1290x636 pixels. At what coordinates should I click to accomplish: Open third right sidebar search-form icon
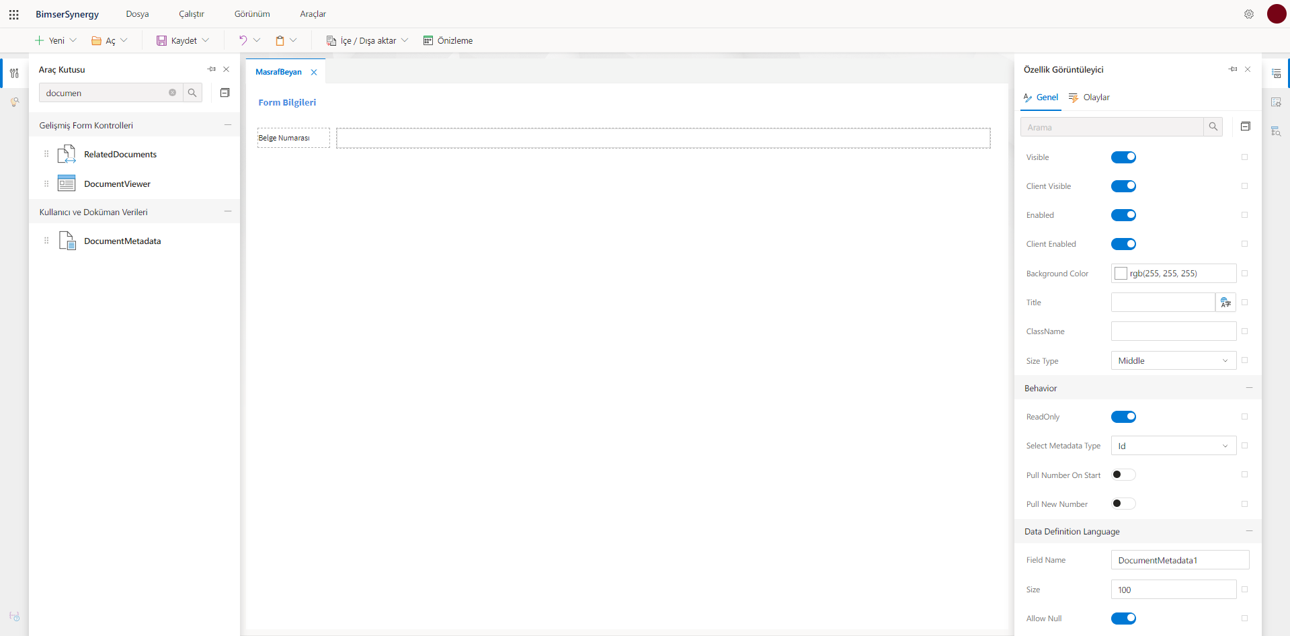[x=1276, y=131]
